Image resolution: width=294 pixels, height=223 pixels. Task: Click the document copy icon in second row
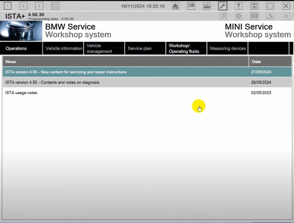[223, 16]
